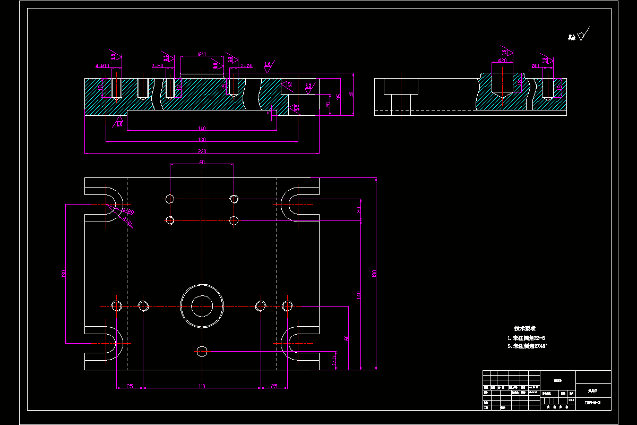The image size is (637, 425).
Task: Select the 2-M8 thread callout text
Action: (157, 66)
